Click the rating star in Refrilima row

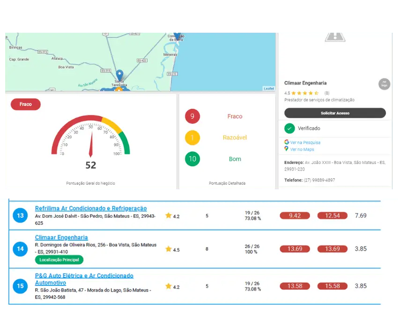[x=168, y=215]
